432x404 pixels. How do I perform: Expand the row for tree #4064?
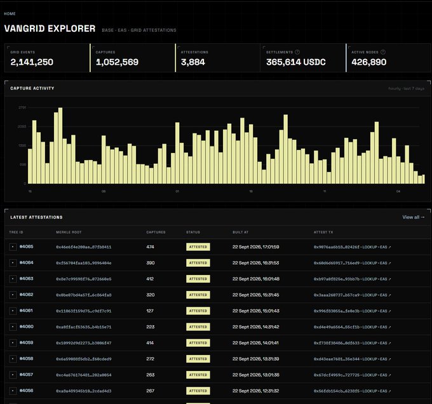(13, 263)
